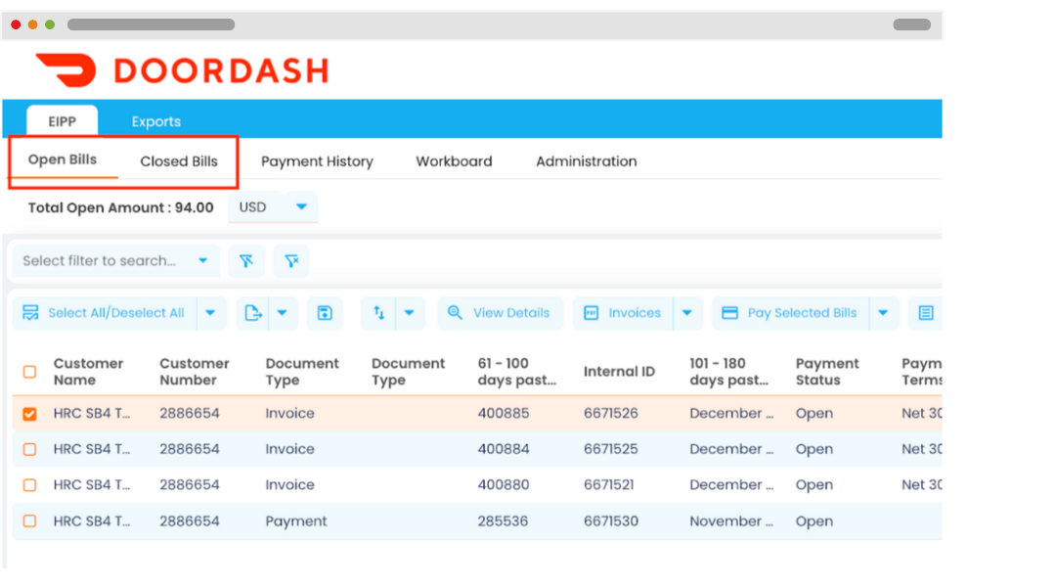This screenshot has height=587, width=1056.
Task: Click the clear filter funnel icon
Action: point(291,261)
